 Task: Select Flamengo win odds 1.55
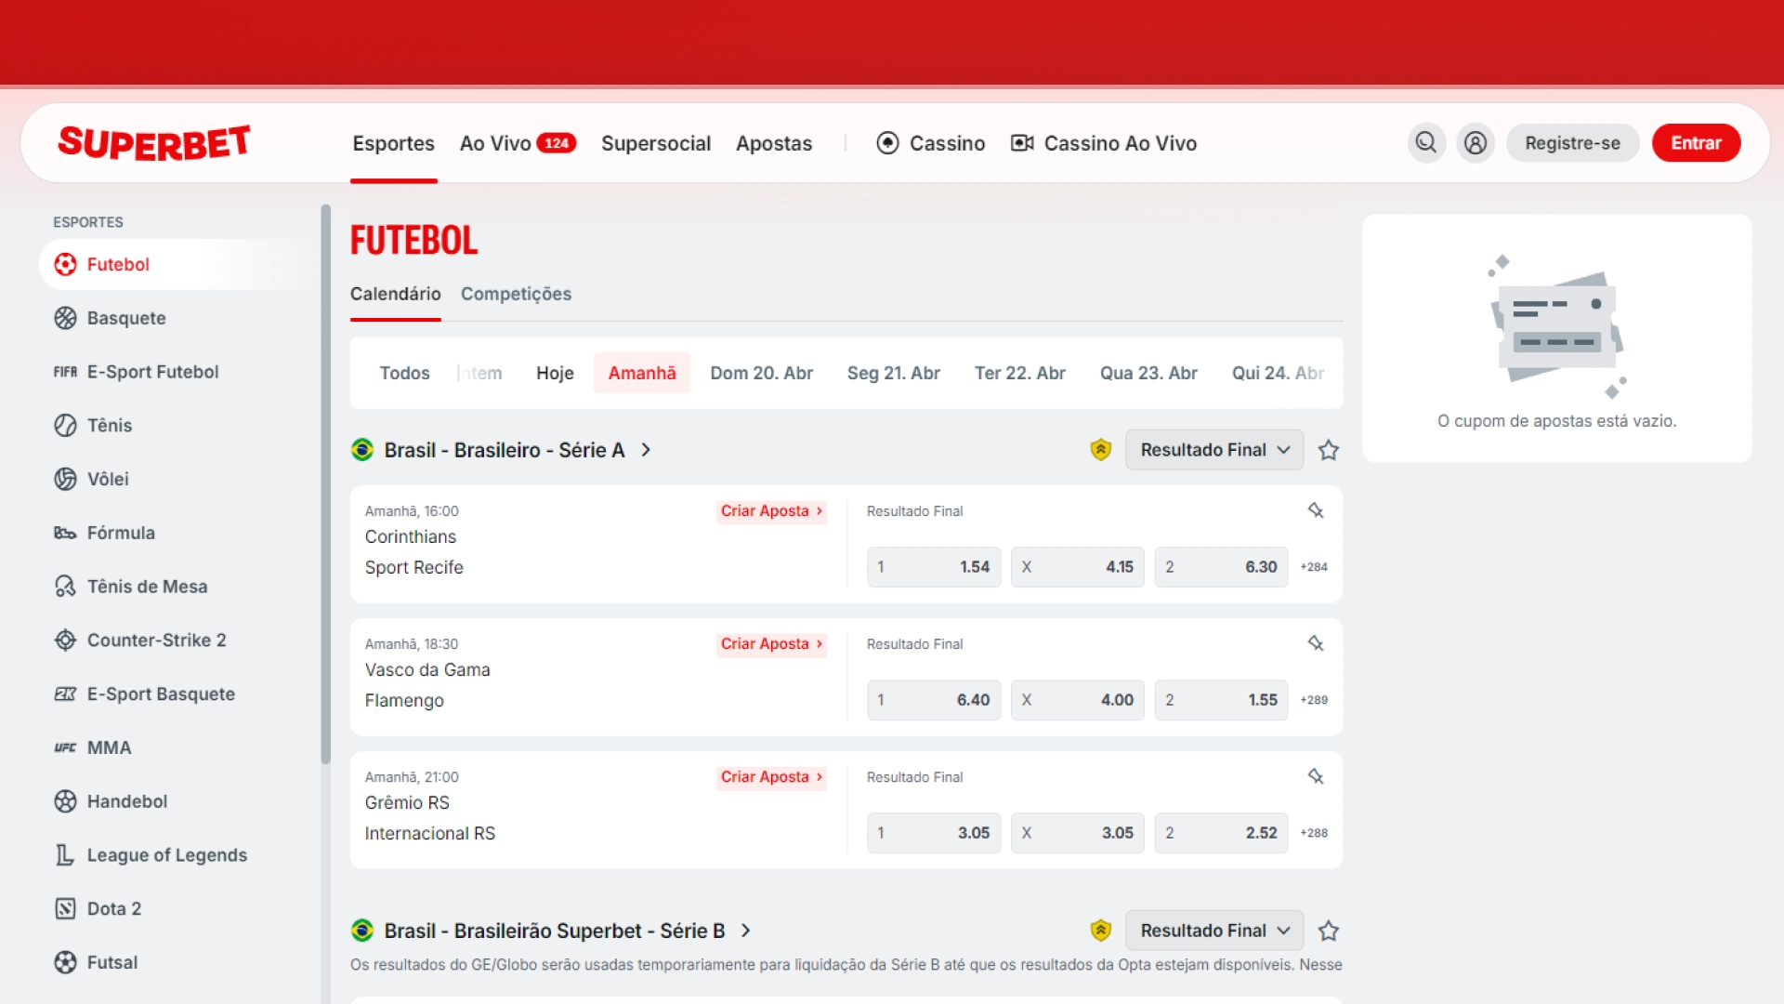pos(1221,700)
